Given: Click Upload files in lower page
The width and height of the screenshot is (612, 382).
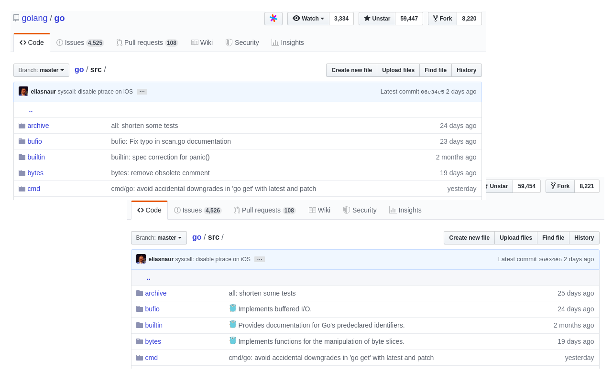Looking at the screenshot, I should (x=516, y=238).
